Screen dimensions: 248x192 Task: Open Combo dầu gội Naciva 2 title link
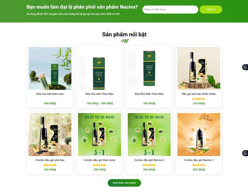click(149, 160)
